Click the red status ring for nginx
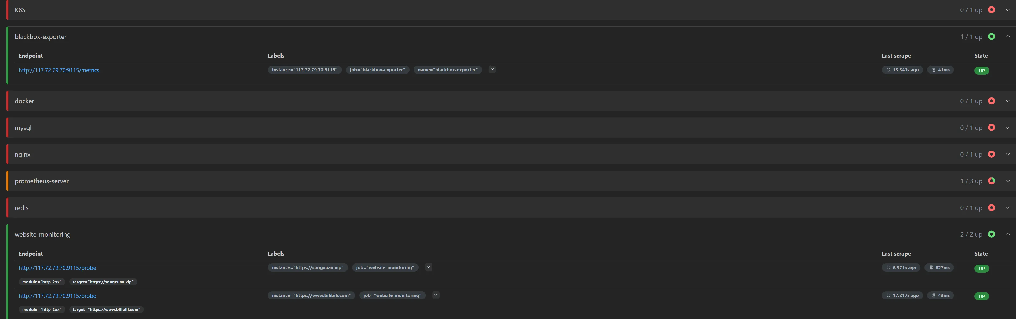Screen dimensions: 1016x319 [x=991, y=155]
